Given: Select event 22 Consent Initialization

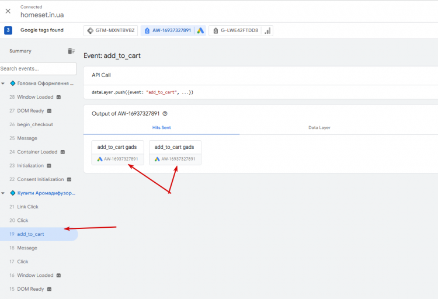Looking at the screenshot, I should (40, 179).
